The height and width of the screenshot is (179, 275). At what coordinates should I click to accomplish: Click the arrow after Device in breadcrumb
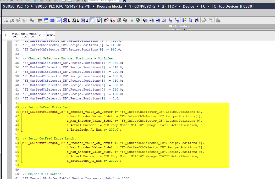197,6
